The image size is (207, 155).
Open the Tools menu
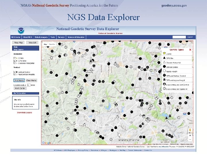(53, 37)
